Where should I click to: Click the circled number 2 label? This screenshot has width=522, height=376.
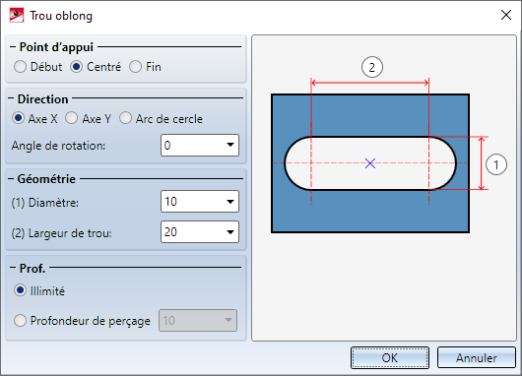tap(372, 67)
